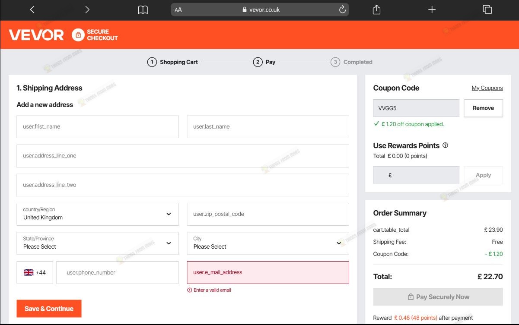Select the vevor.co.uk address bar
519x325 pixels.
pyautogui.click(x=260, y=9)
